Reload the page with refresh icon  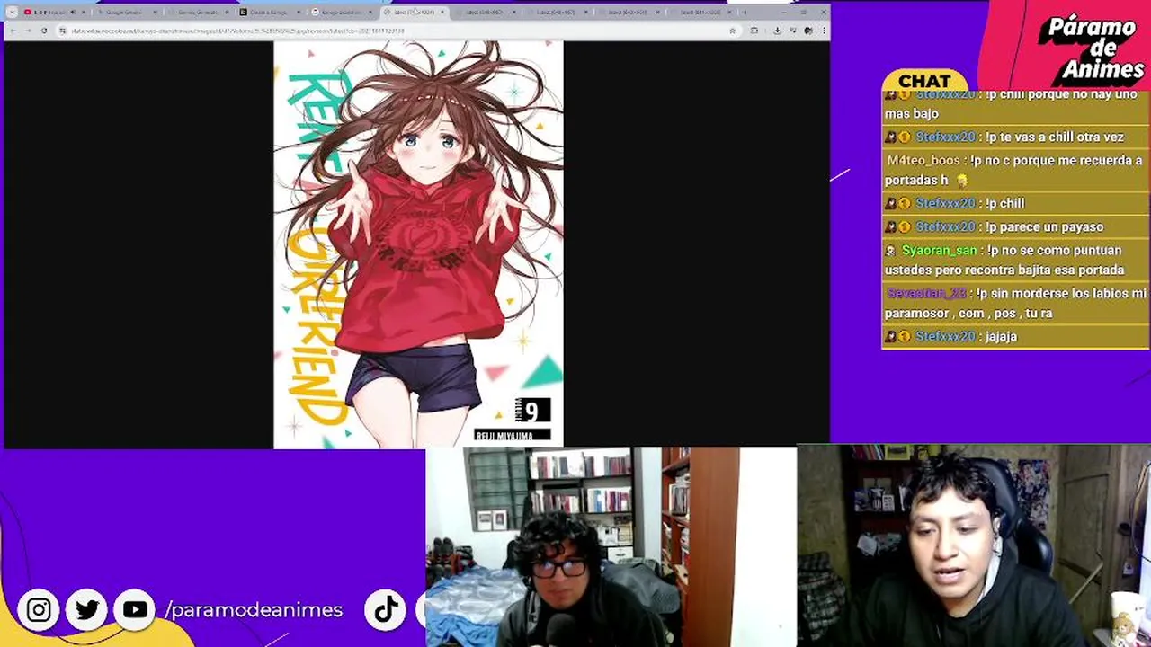click(x=44, y=31)
